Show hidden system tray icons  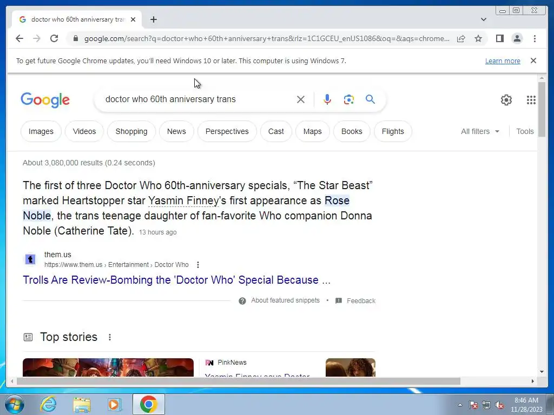pyautogui.click(x=460, y=405)
